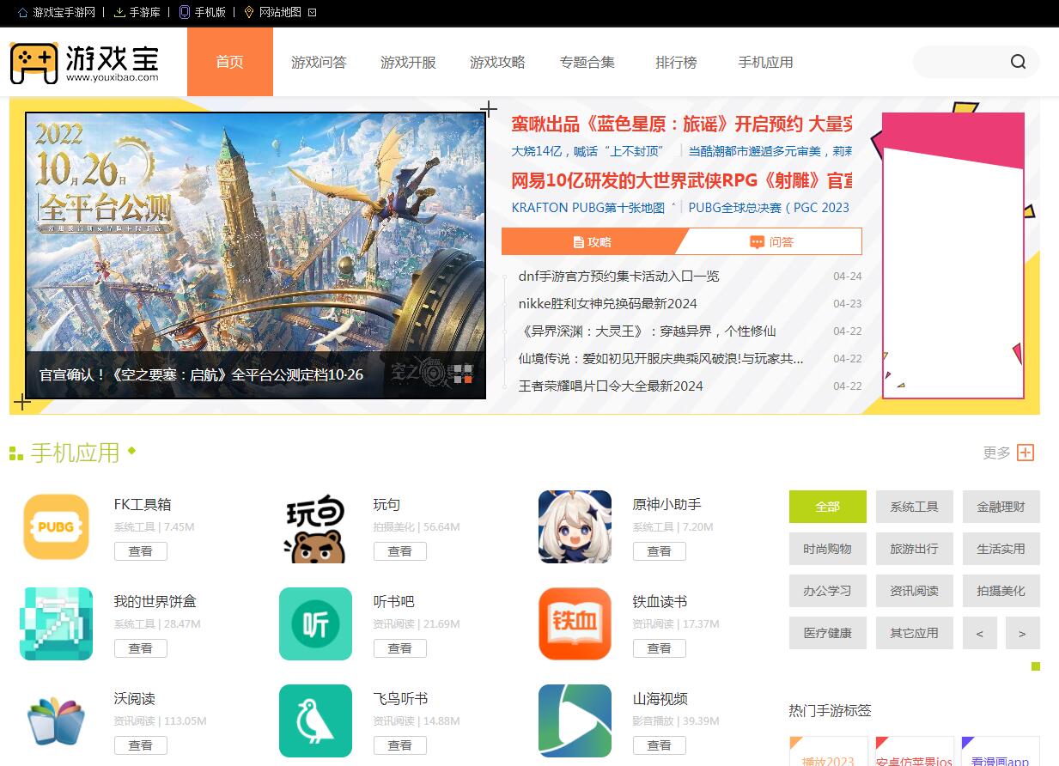1059x766 pixels.
Task: Select the 全部 category filter
Action: click(x=828, y=507)
